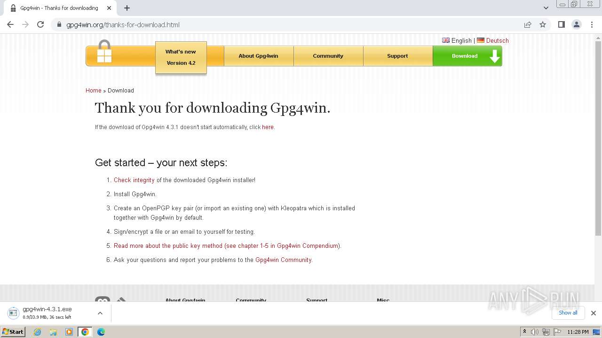
Task: Switch language to English
Action: pos(461,40)
